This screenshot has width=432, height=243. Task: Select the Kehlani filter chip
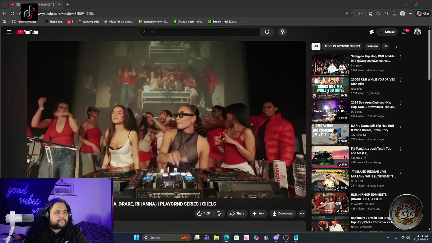[372, 46]
